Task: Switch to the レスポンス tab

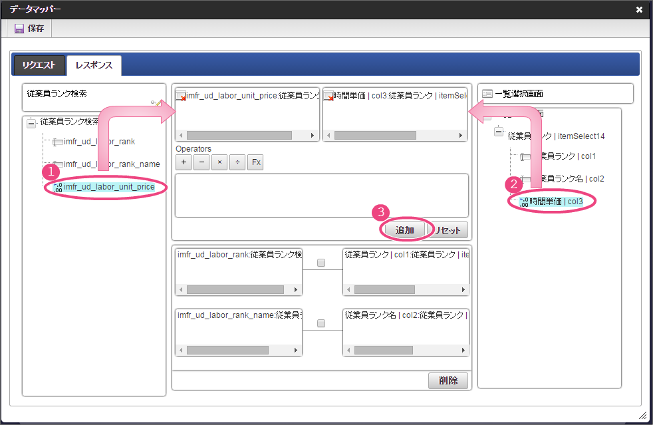Action: [x=94, y=65]
